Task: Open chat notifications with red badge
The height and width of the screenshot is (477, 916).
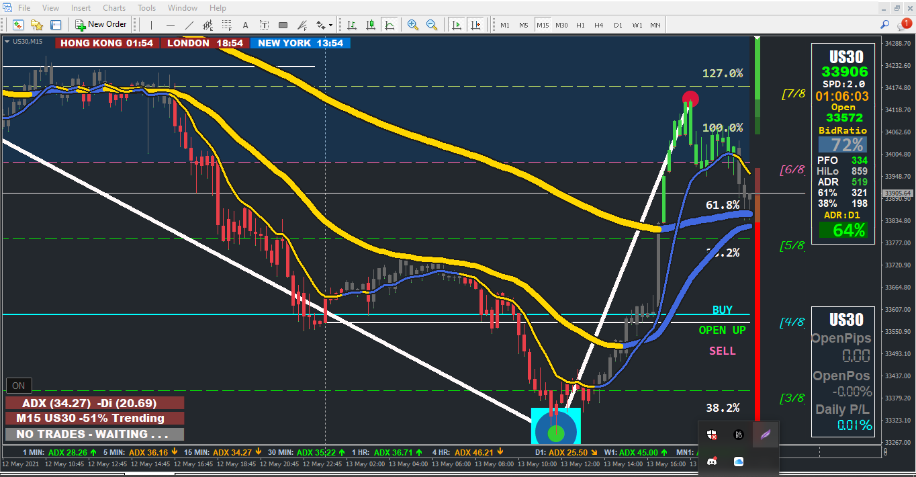Action: [904, 25]
